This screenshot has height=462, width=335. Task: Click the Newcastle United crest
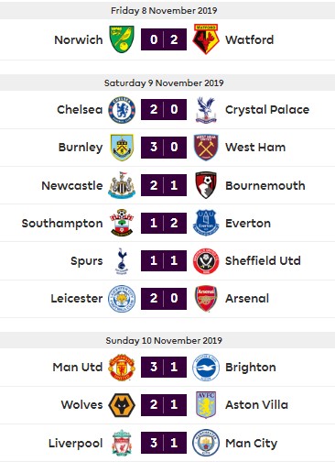coord(122,185)
